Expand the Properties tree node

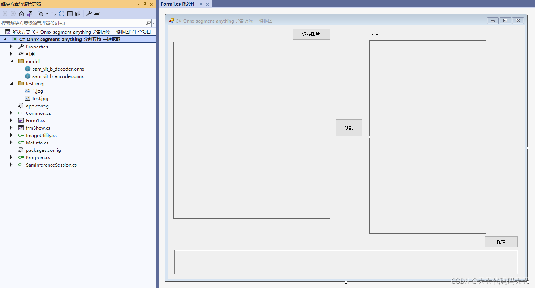pos(11,47)
